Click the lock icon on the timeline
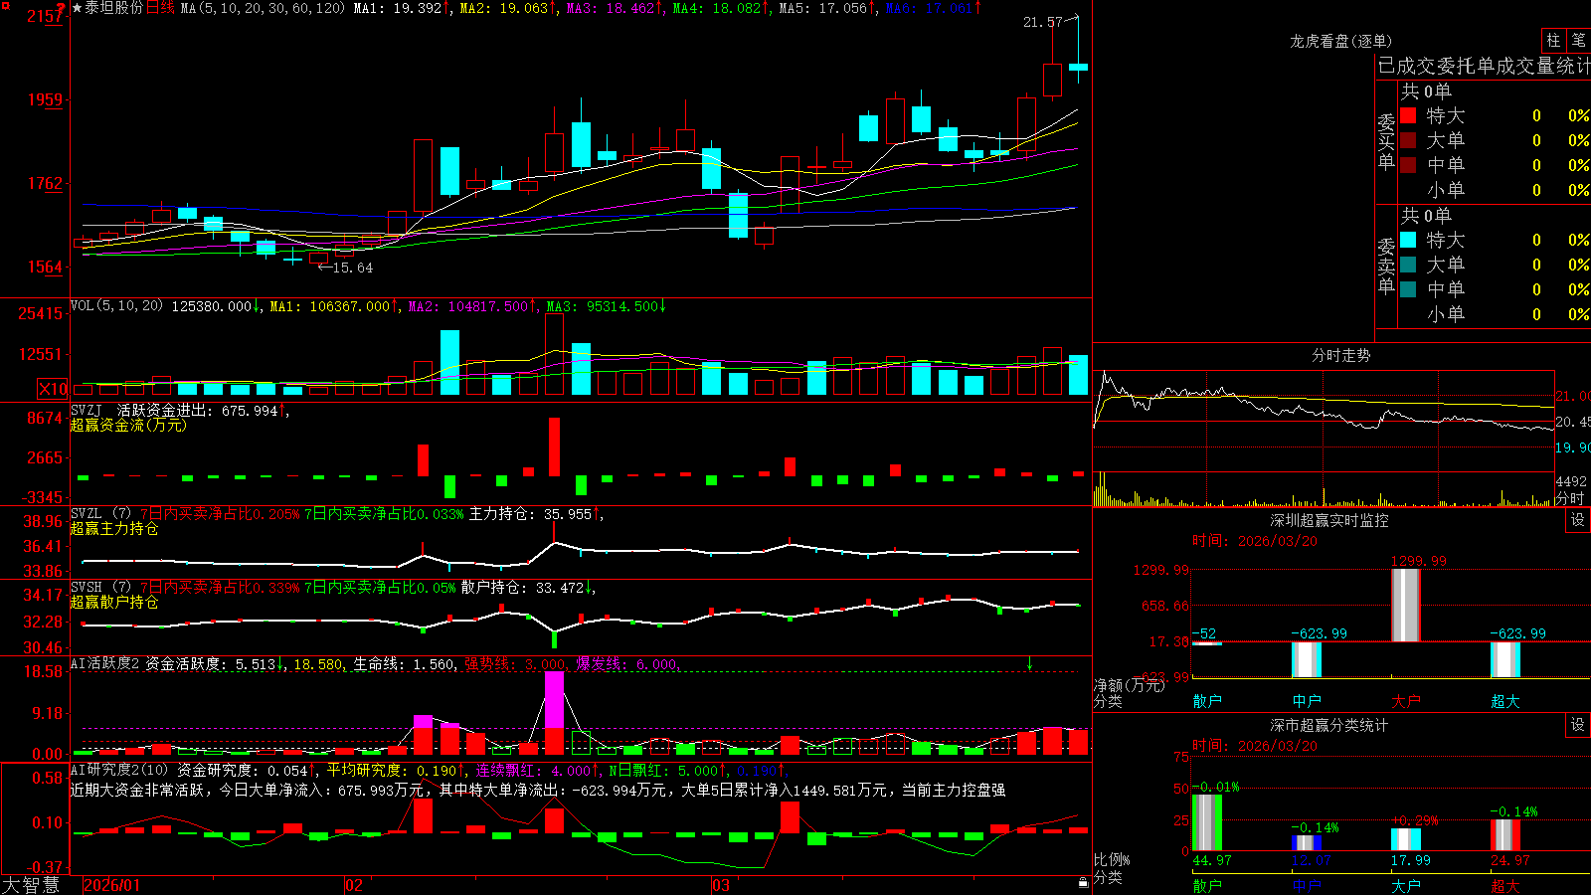 (x=1084, y=883)
